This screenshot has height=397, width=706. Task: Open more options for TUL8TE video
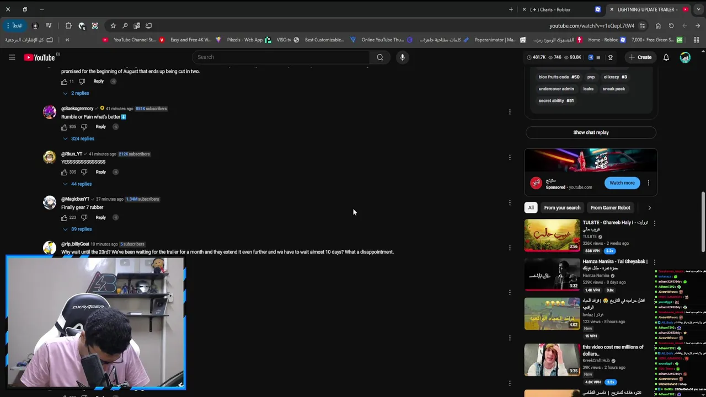click(x=655, y=223)
